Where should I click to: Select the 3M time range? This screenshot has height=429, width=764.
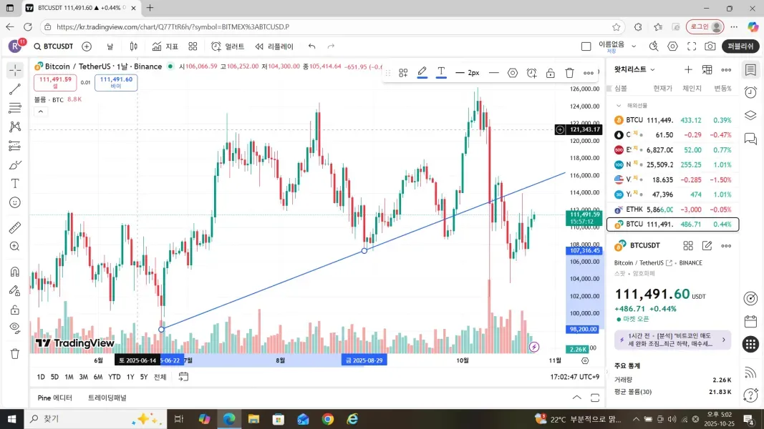click(83, 377)
